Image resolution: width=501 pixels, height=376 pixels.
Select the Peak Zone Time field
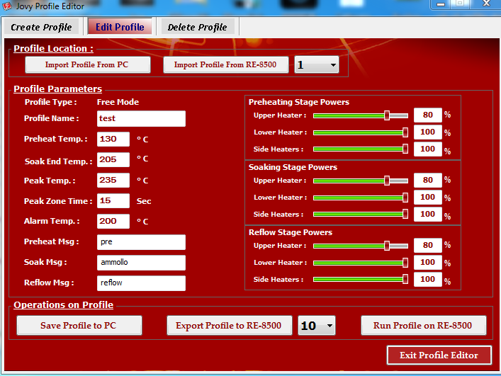tap(113, 201)
